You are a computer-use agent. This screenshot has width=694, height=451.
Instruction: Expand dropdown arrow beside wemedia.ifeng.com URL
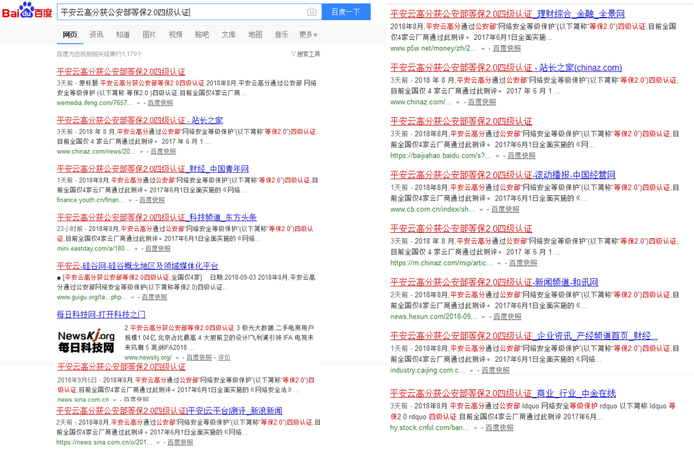[x=138, y=103]
